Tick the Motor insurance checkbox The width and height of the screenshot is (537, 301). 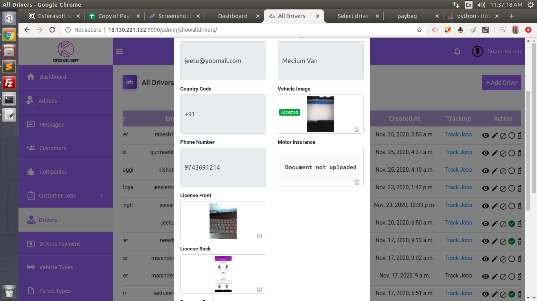tap(357, 183)
